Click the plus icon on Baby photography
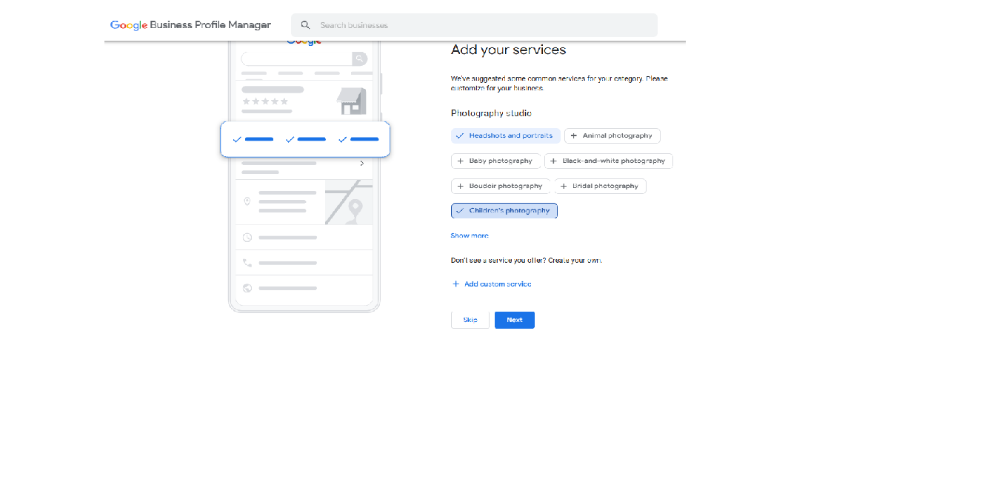 tap(461, 161)
